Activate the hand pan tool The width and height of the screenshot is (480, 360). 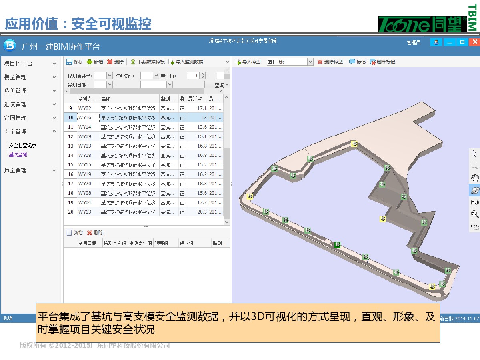(475, 178)
